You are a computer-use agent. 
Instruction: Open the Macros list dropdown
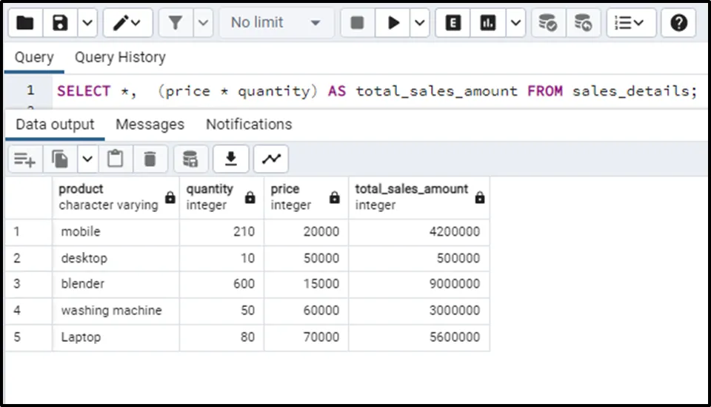(x=631, y=23)
